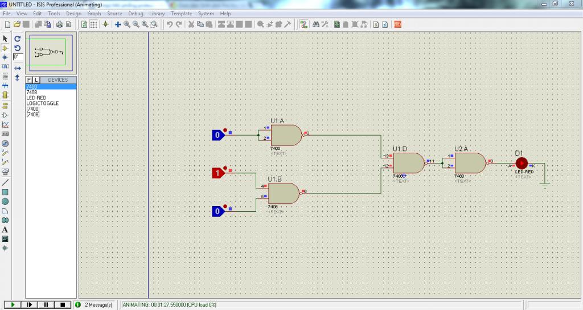Stop the simulation
This screenshot has width=583, height=310.
tap(63, 305)
